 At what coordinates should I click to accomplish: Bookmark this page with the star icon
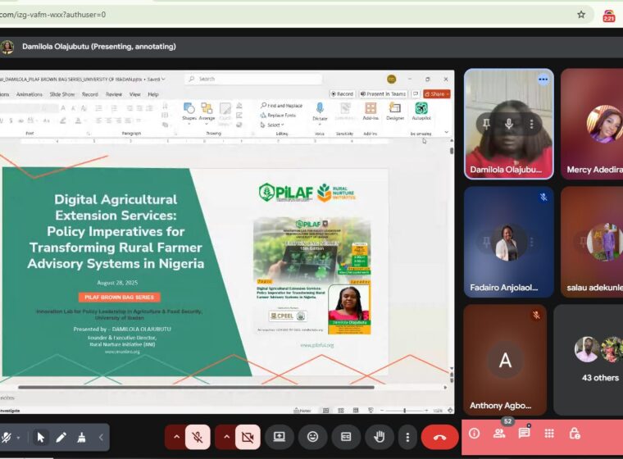coord(581,14)
